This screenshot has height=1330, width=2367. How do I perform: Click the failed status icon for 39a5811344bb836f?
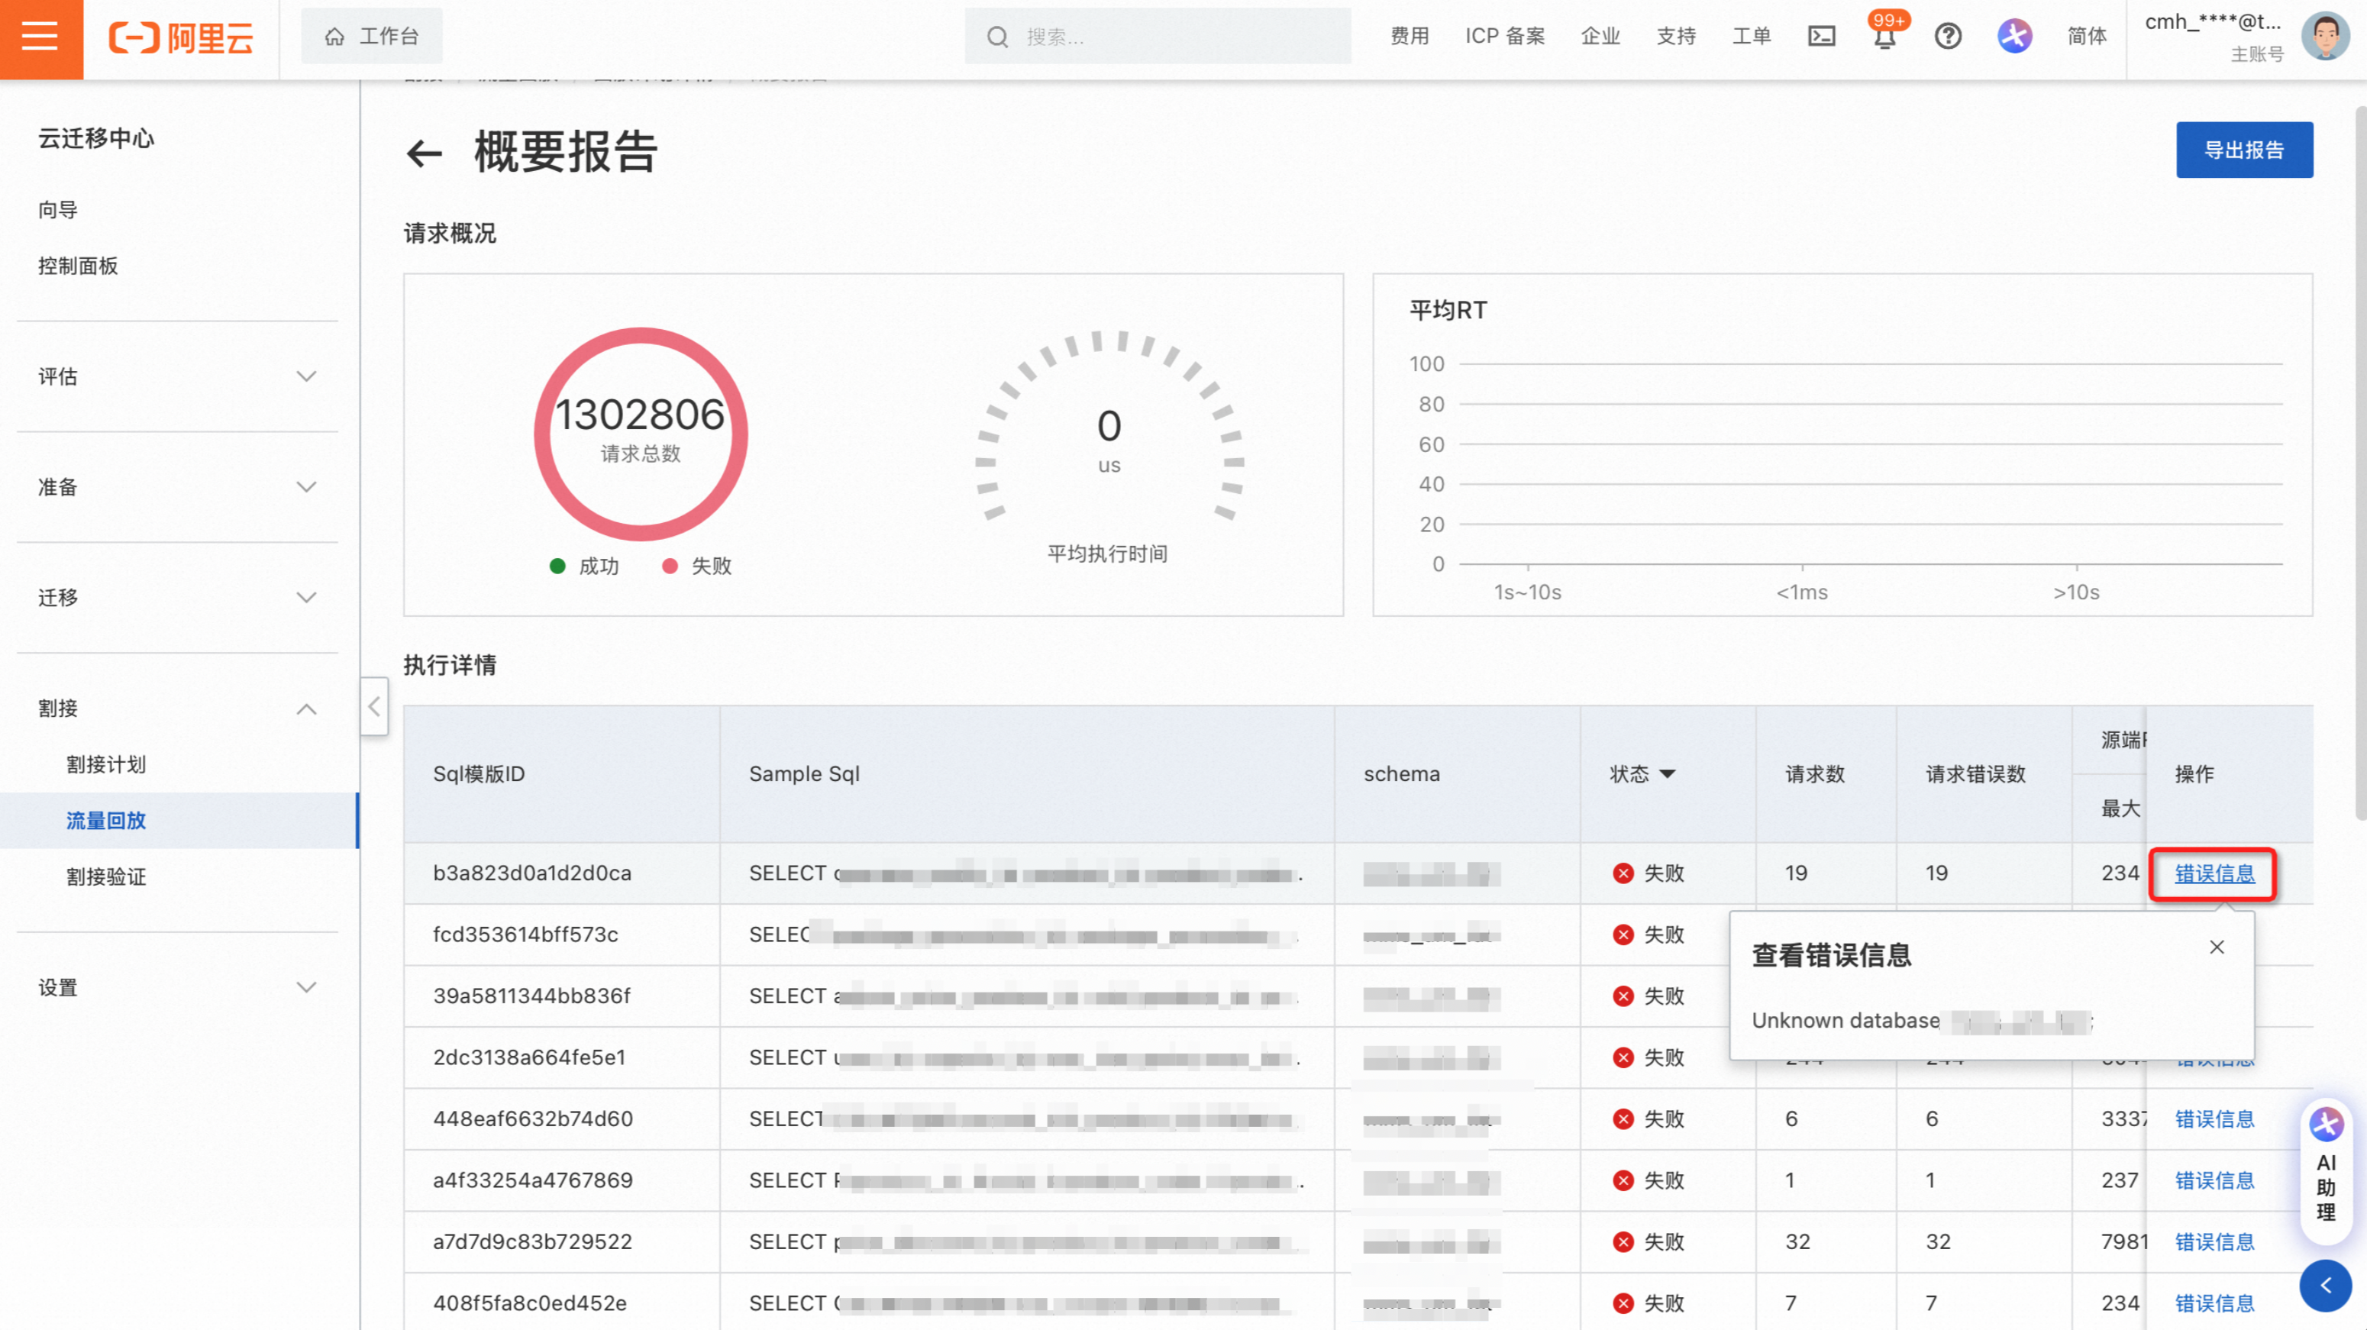1623,996
